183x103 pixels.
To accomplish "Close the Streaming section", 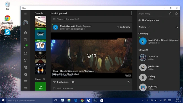I will pyautogui.click(x=44, y=79).
